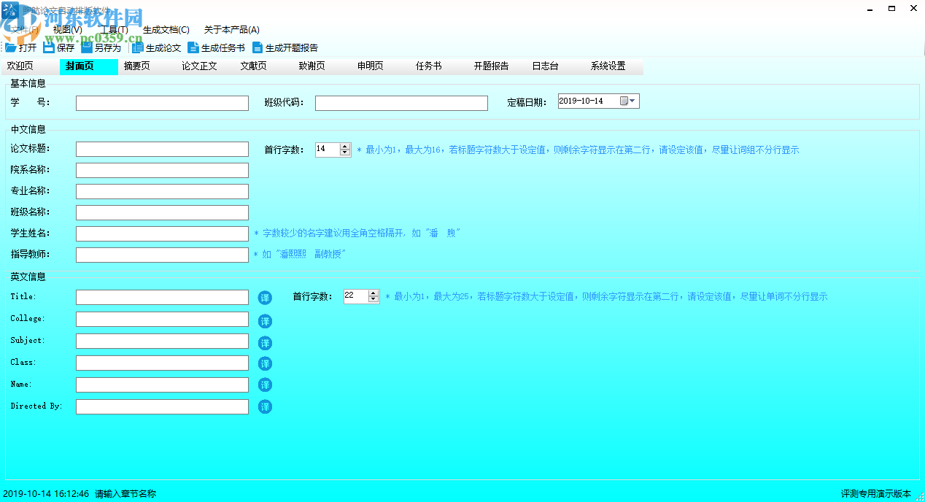This screenshot has width=925, height=502.
Task: Click the Name input field
Action: tap(162, 385)
